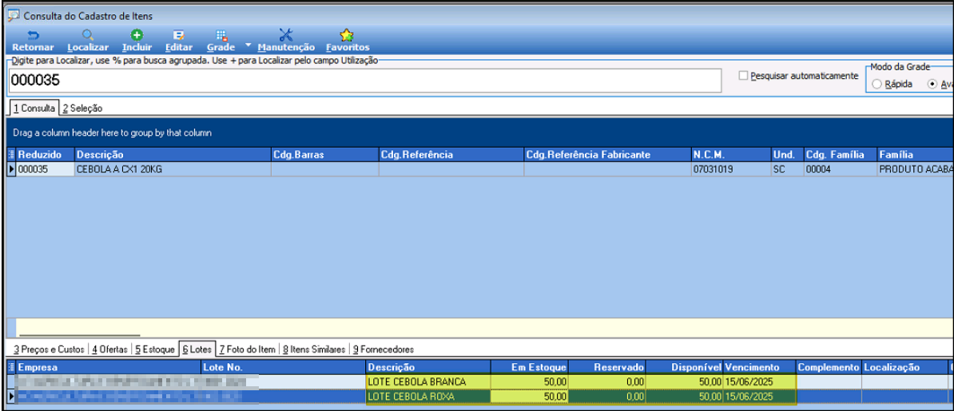Open the 5 Estoque tab

tap(154, 350)
